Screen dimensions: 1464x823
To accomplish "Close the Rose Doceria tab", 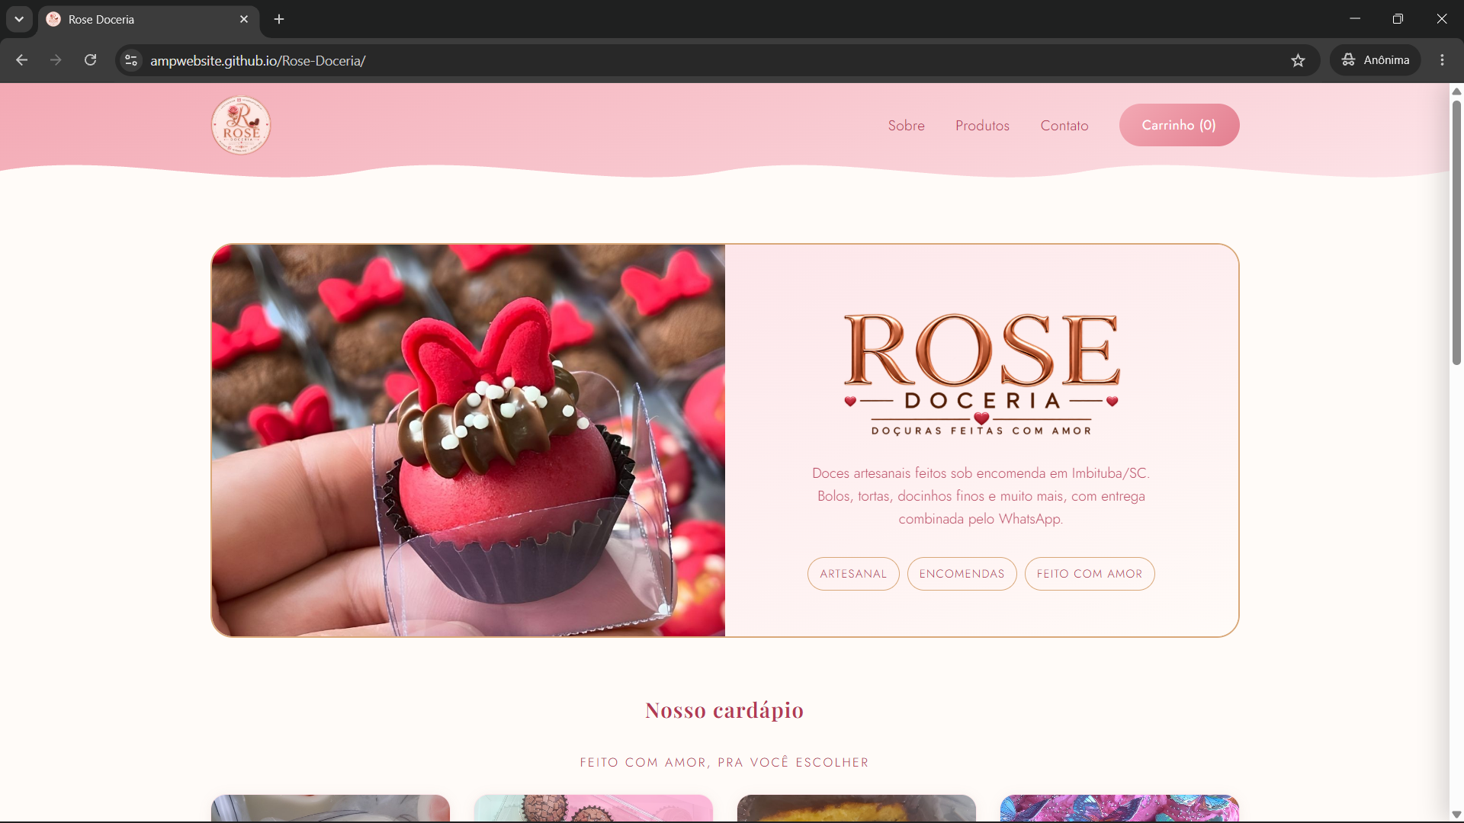I will tap(244, 19).
